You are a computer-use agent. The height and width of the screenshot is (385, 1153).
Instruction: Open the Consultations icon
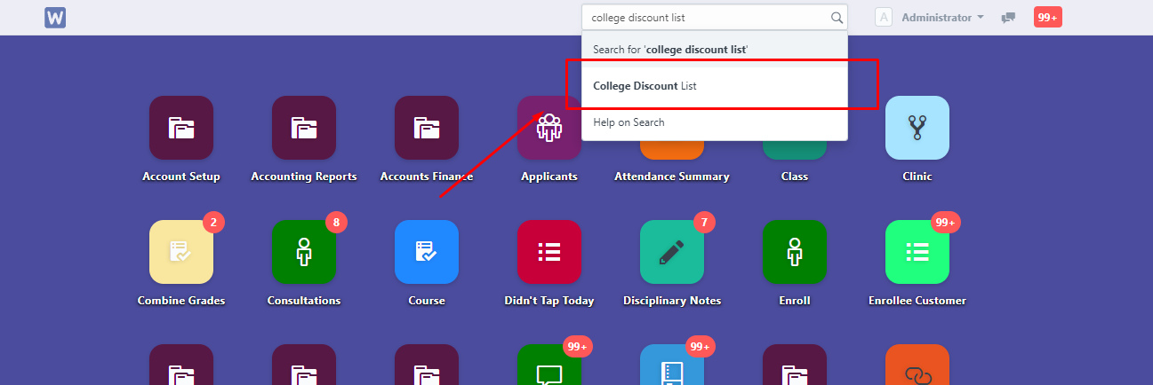(304, 252)
